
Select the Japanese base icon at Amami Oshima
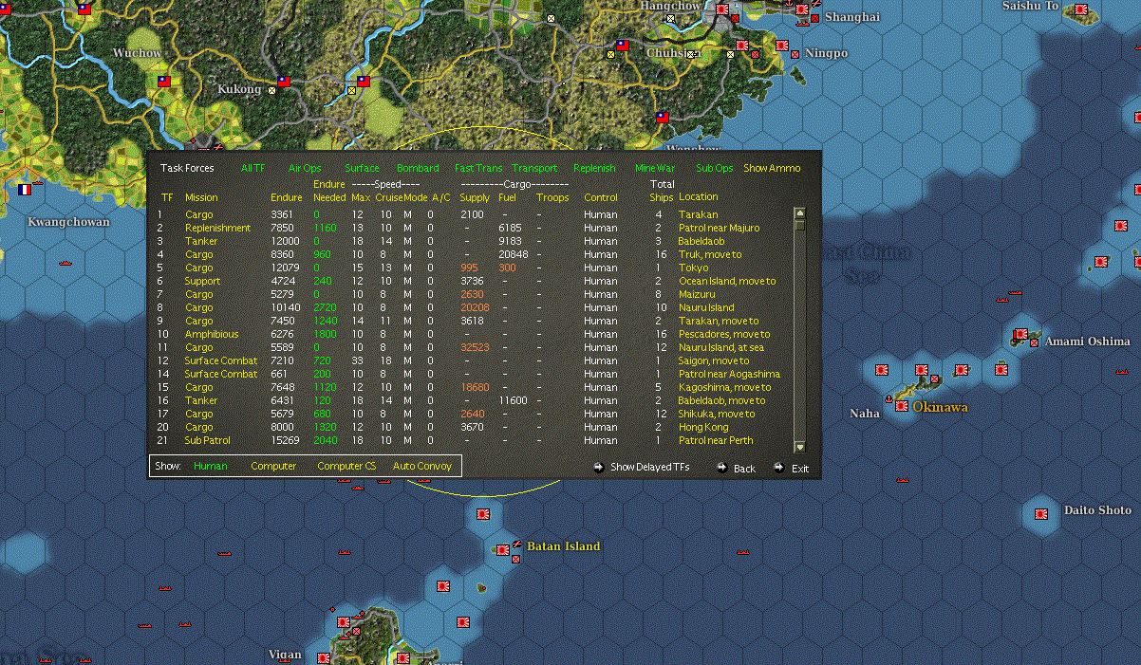[x=1020, y=335]
